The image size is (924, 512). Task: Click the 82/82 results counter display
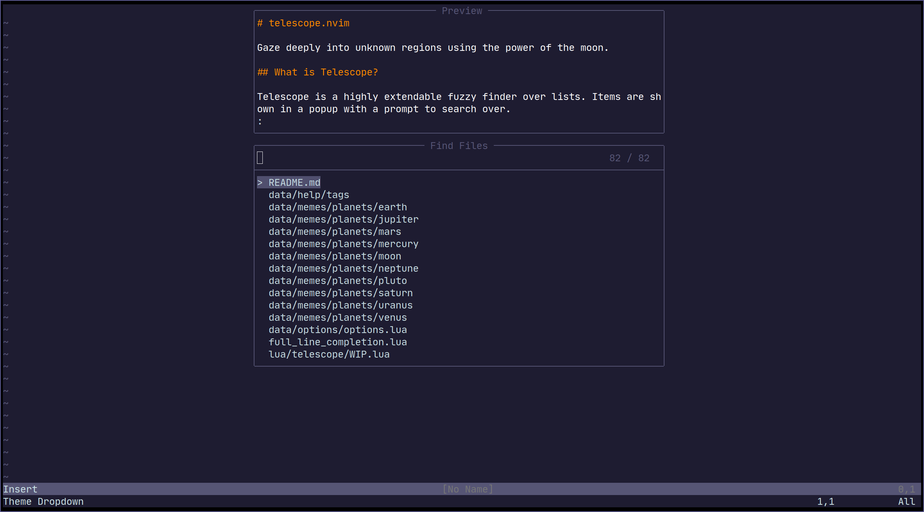(629, 158)
